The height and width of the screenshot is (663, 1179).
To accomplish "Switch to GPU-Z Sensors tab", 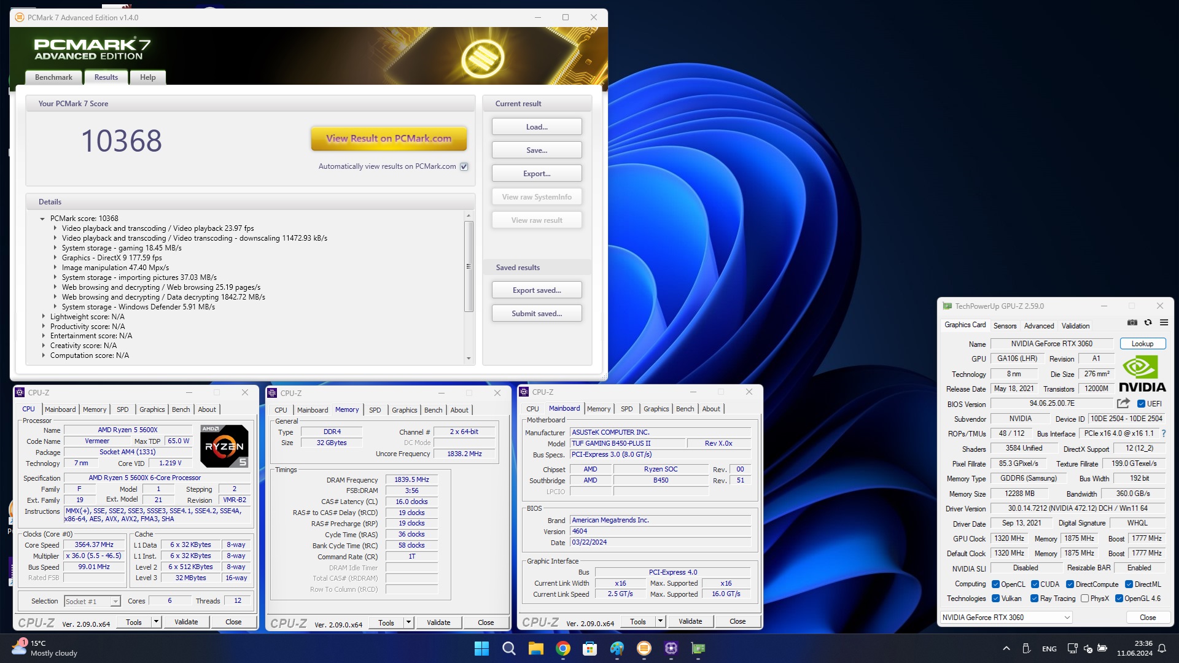I will pyautogui.click(x=1005, y=326).
